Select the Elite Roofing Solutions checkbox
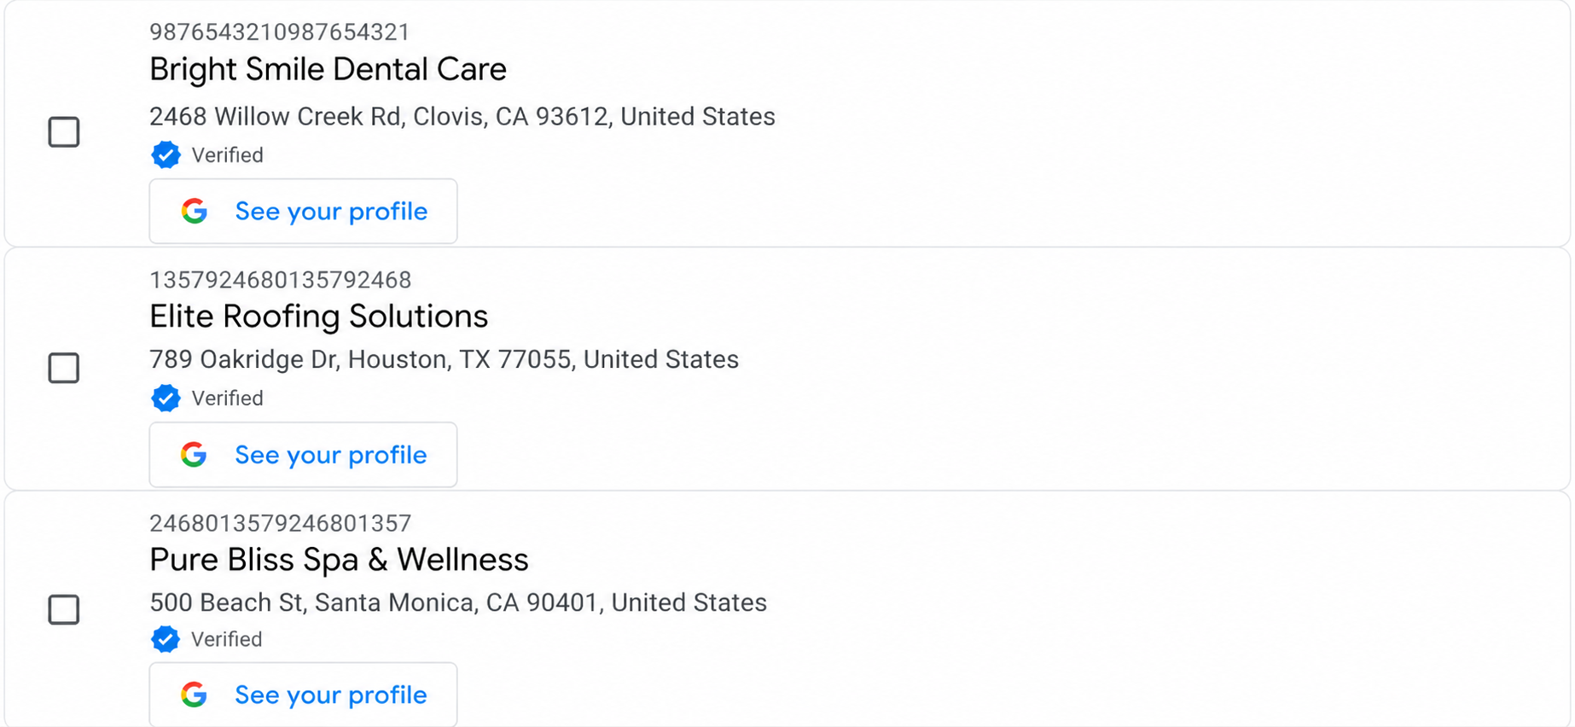 [x=64, y=368]
